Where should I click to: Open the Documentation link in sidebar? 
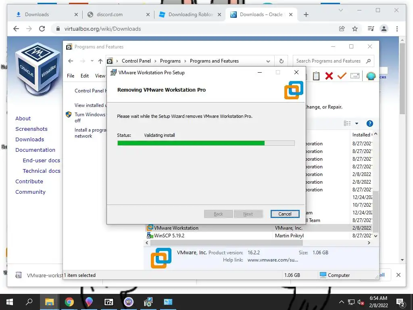pos(35,150)
